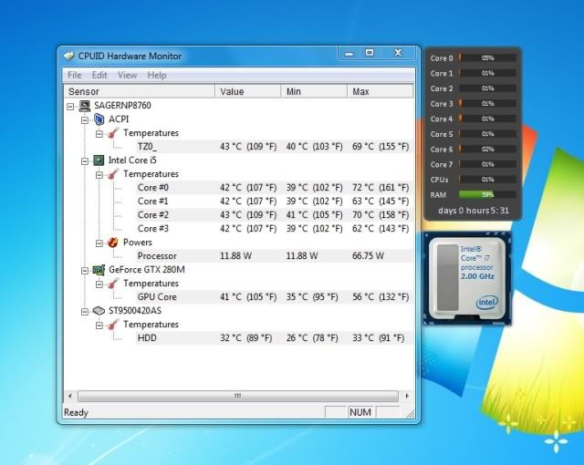Open the Help menu

pos(157,75)
